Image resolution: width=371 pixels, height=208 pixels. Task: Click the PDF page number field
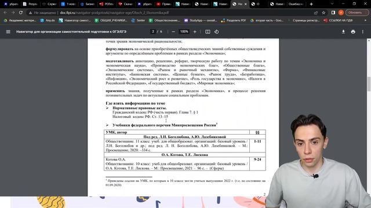coord(153,32)
